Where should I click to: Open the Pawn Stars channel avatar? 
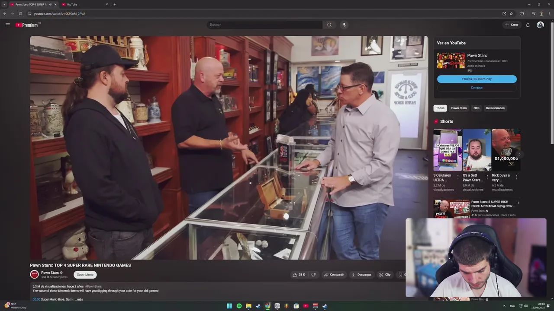pyautogui.click(x=34, y=274)
